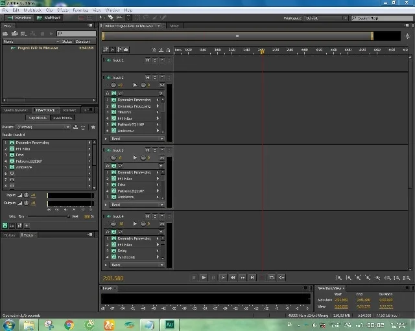Select the Track Effects button

[x=62, y=118]
